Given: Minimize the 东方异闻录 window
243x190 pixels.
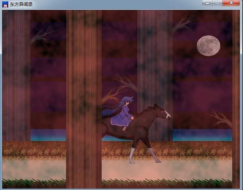Looking at the screenshot, I should (207, 3).
